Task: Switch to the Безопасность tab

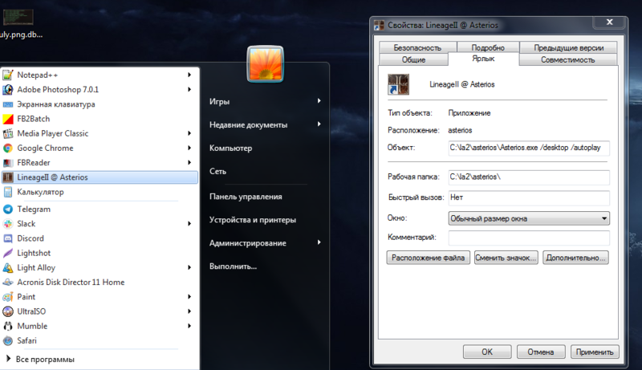Action: (x=417, y=47)
